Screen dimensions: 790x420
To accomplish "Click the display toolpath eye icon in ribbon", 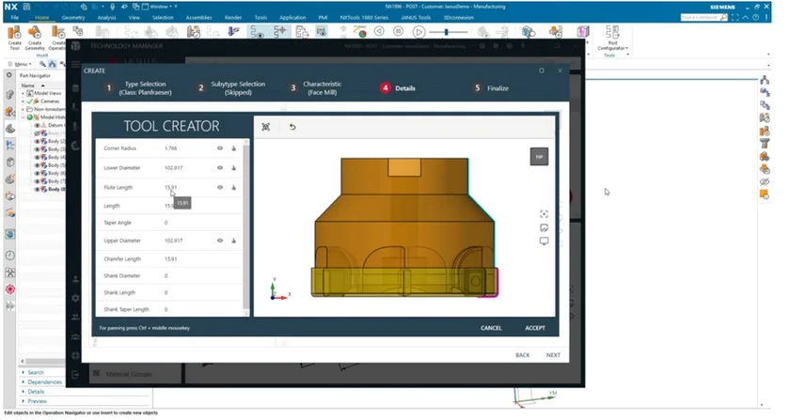I will point(257,32).
